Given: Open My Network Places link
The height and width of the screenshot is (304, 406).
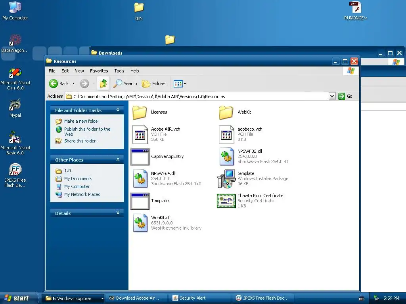Looking at the screenshot, I should pos(82,194).
